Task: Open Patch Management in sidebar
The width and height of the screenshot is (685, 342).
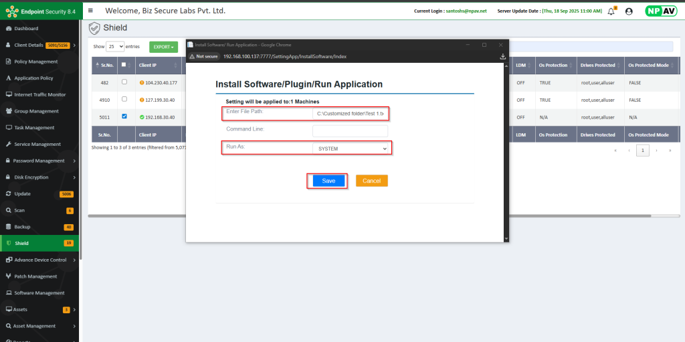Action: (x=35, y=276)
